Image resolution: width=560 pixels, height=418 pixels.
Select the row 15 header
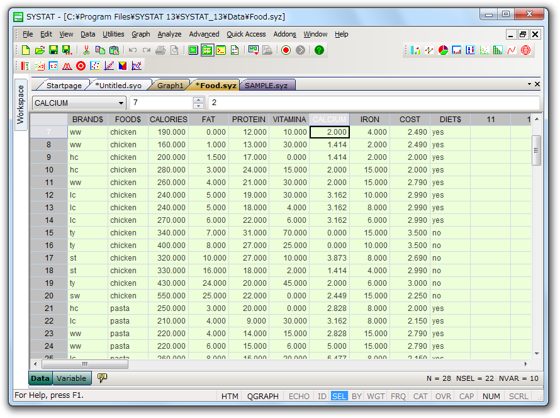(49, 233)
